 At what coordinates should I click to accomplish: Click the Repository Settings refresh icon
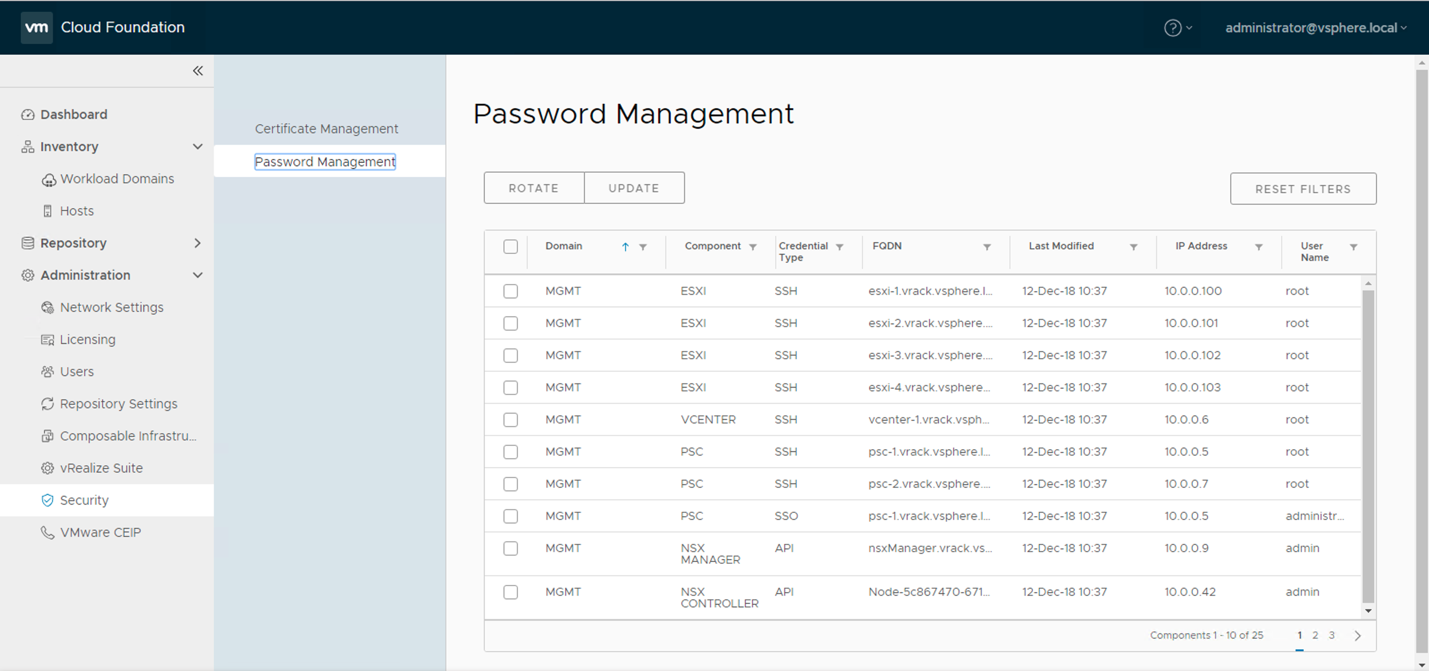tap(48, 404)
